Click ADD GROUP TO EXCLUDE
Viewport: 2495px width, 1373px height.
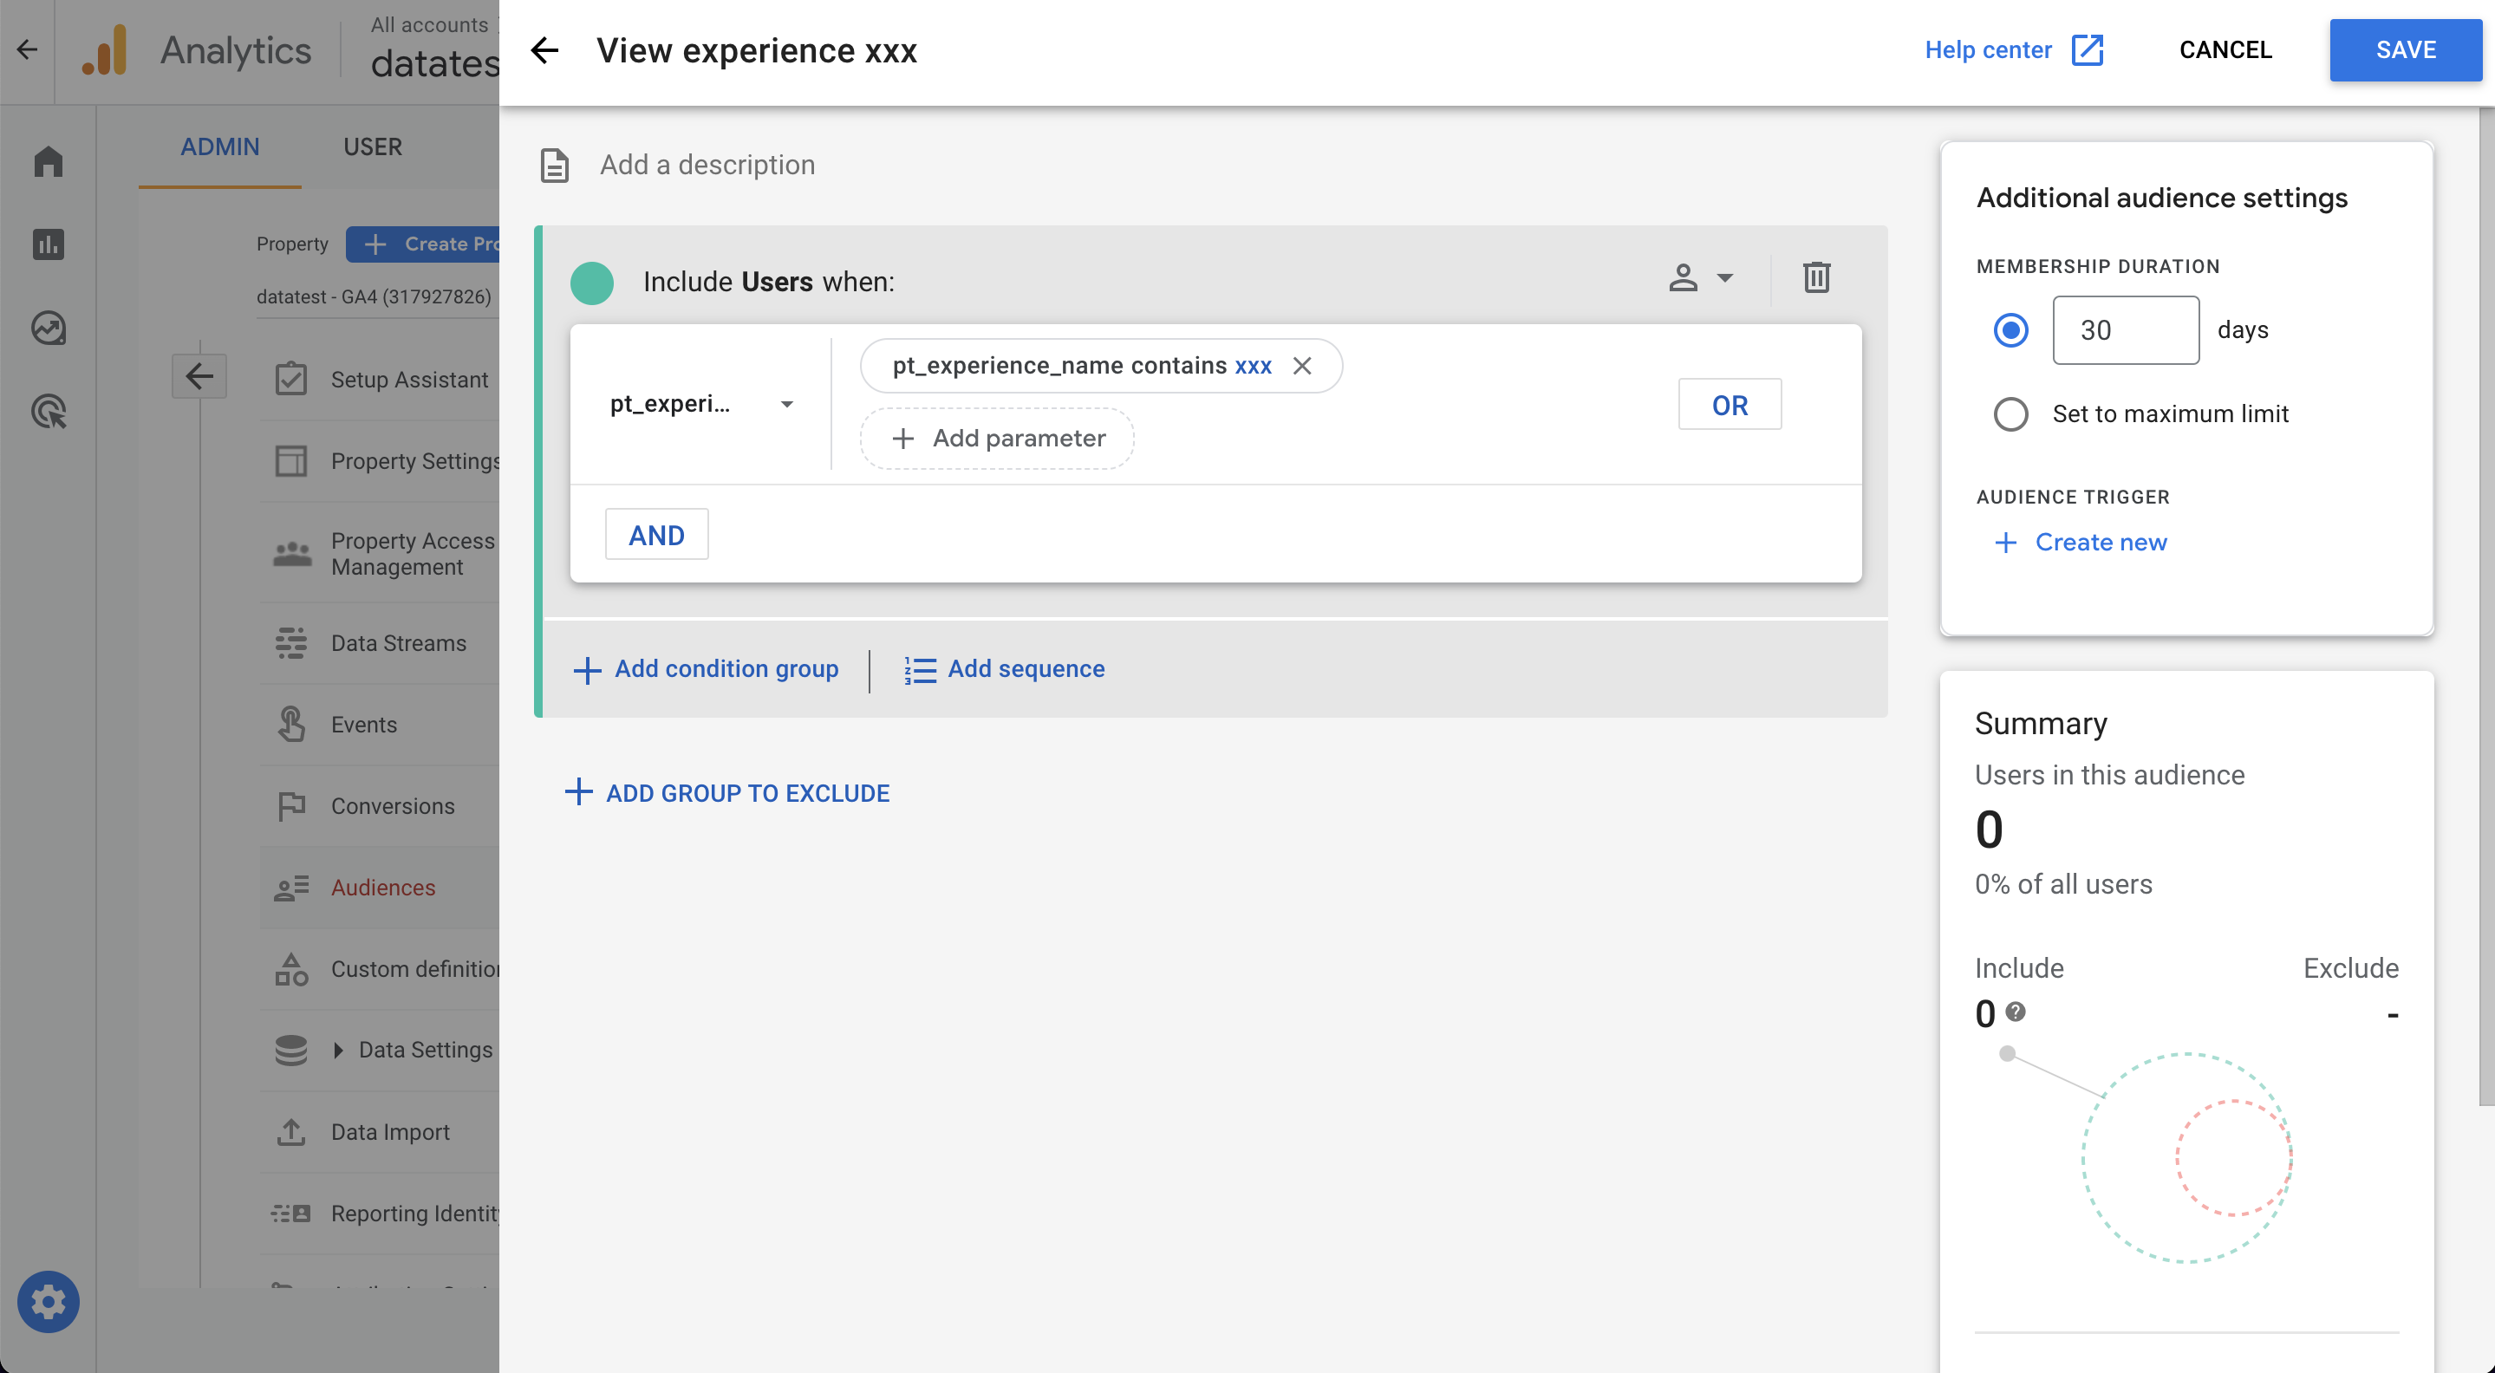tap(726, 793)
